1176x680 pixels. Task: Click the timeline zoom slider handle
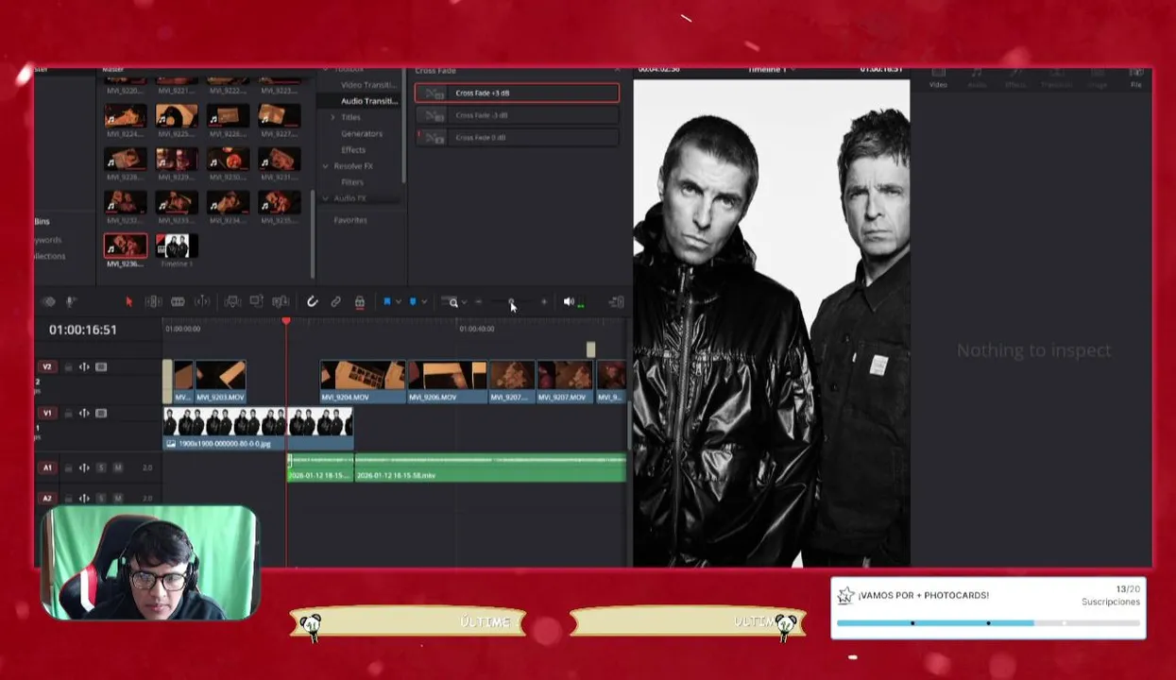[x=511, y=302]
